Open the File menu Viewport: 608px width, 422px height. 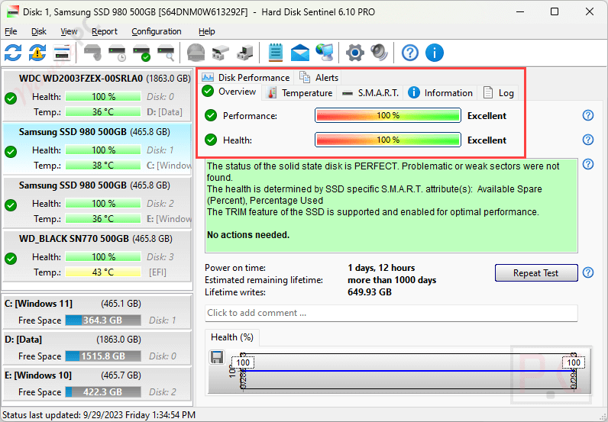(x=11, y=31)
